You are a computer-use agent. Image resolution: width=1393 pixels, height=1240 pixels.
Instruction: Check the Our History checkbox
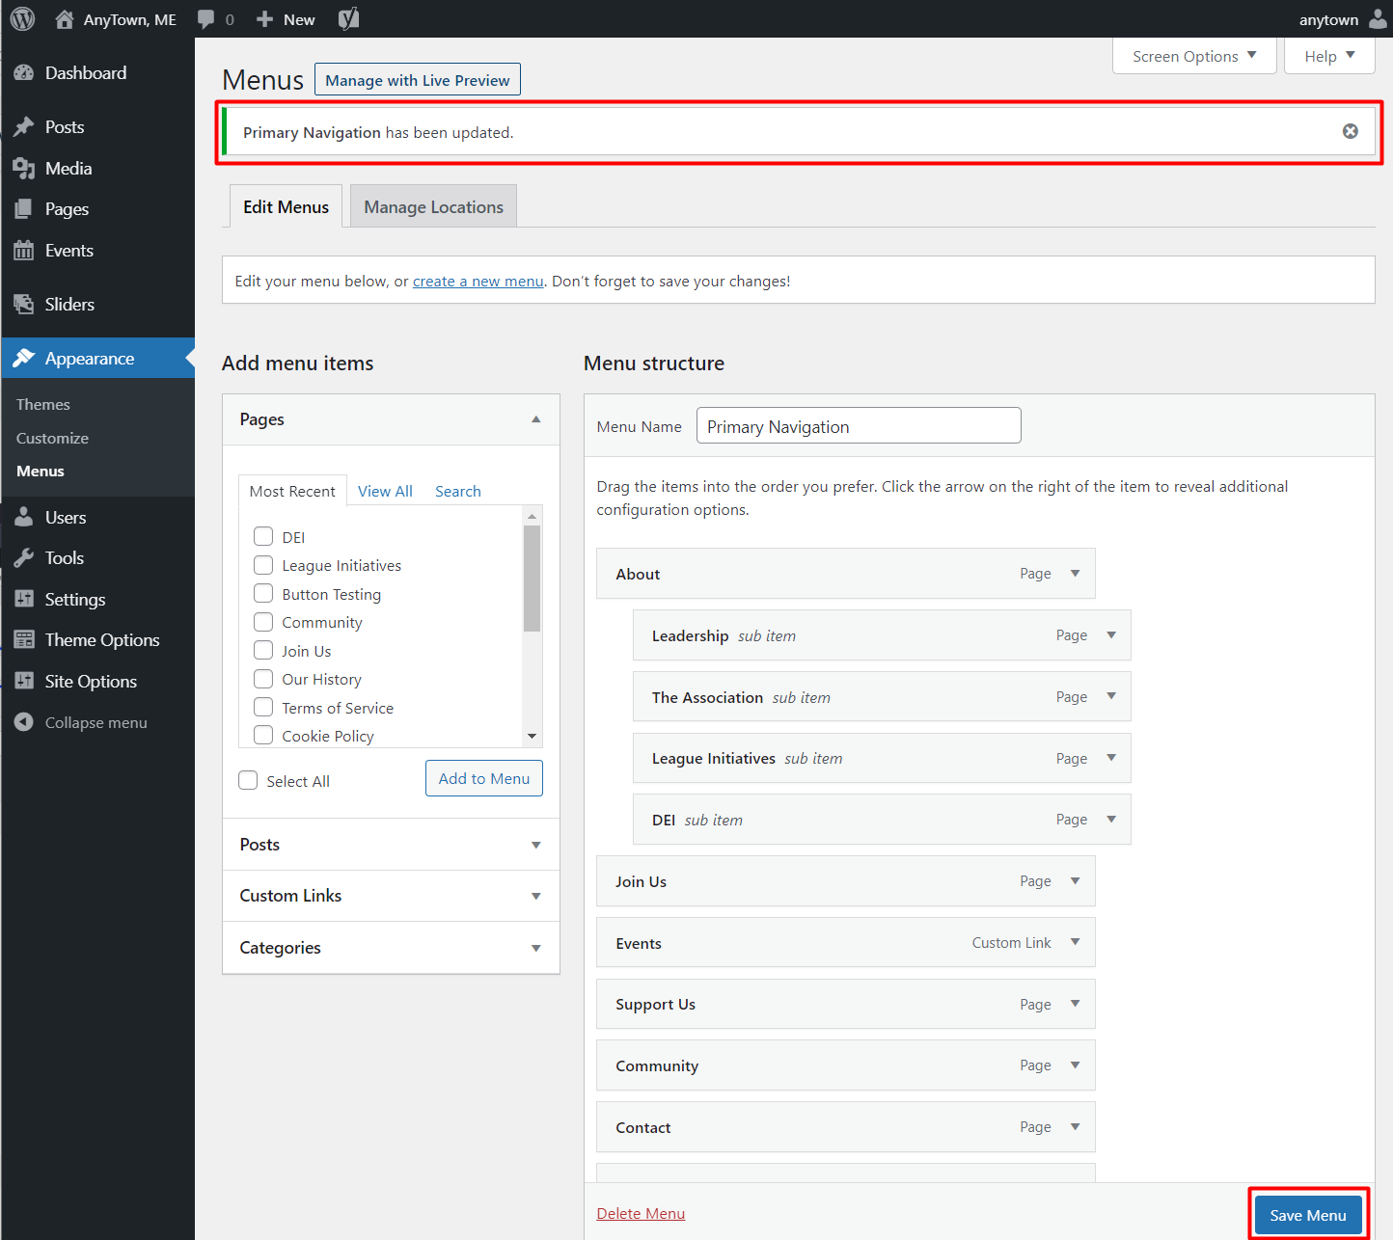coord(263,679)
